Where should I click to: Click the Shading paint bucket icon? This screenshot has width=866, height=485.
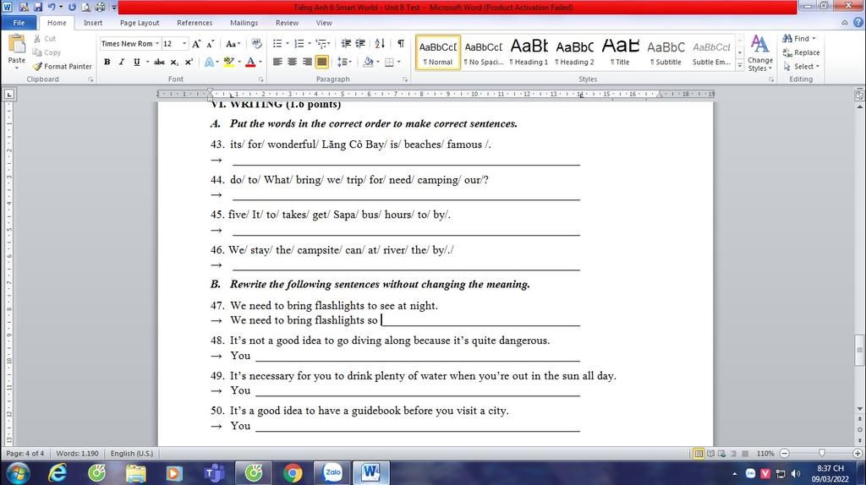tap(368, 62)
